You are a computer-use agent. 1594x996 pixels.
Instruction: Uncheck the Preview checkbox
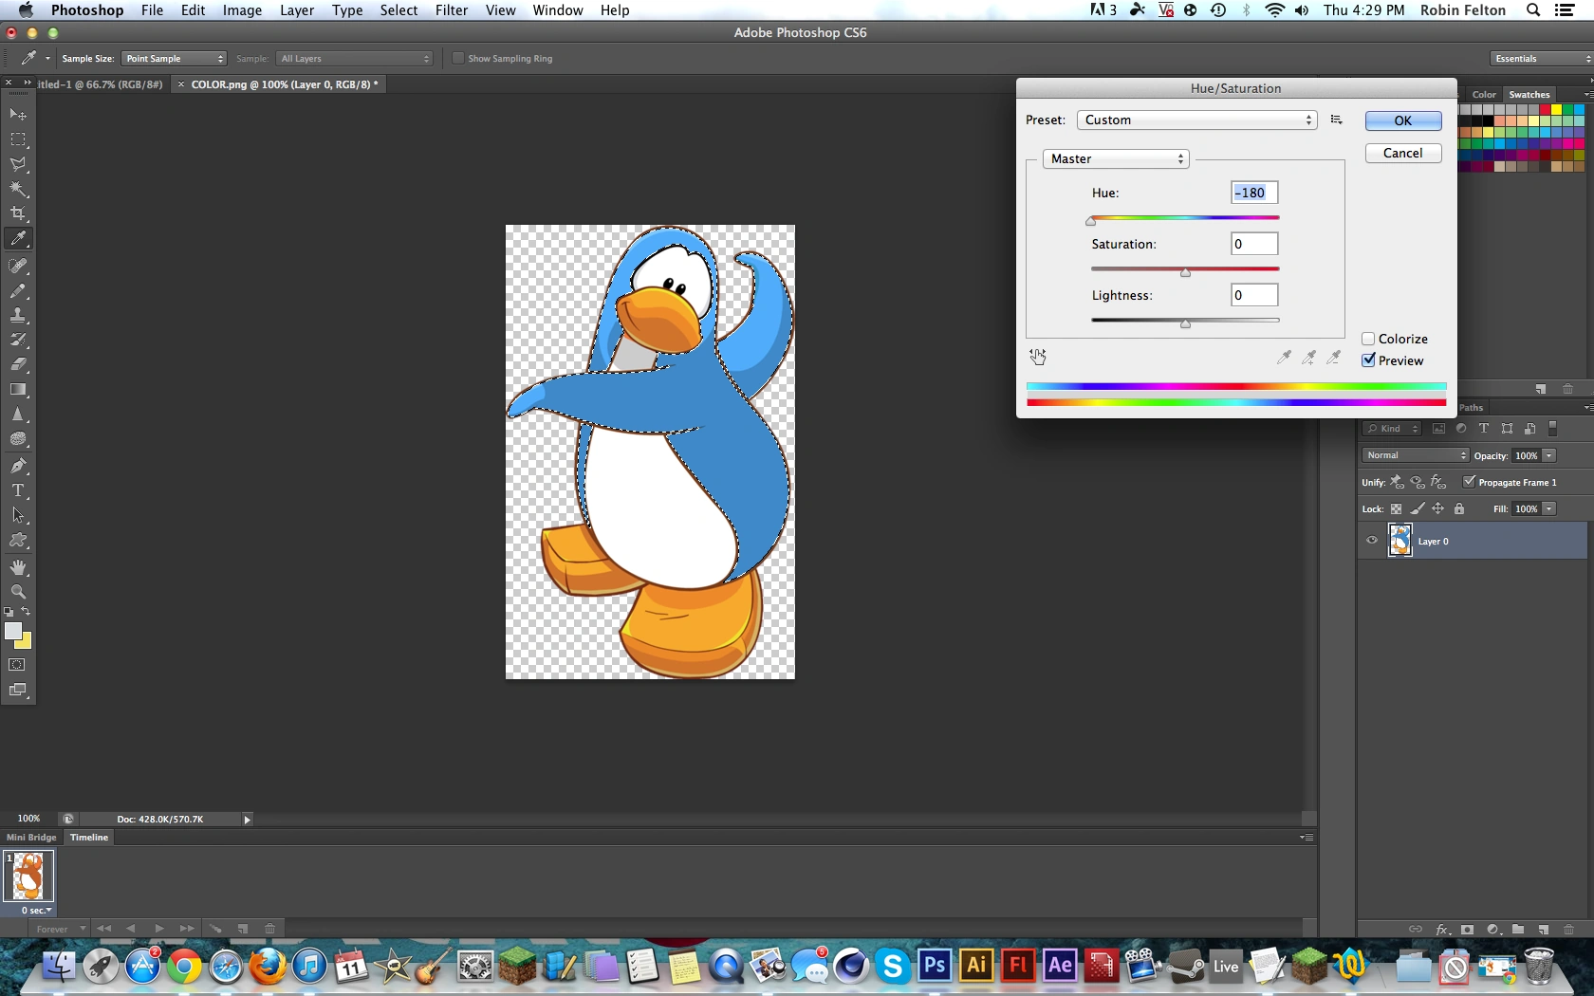(x=1368, y=360)
